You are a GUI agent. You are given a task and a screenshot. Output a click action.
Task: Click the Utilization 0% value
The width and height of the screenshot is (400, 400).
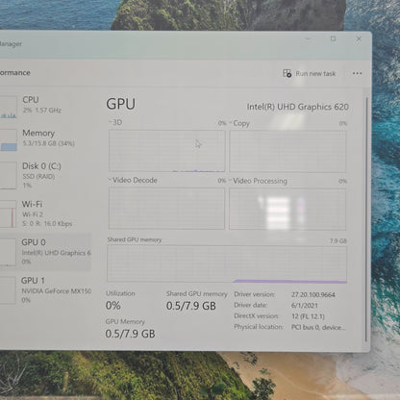tap(113, 306)
